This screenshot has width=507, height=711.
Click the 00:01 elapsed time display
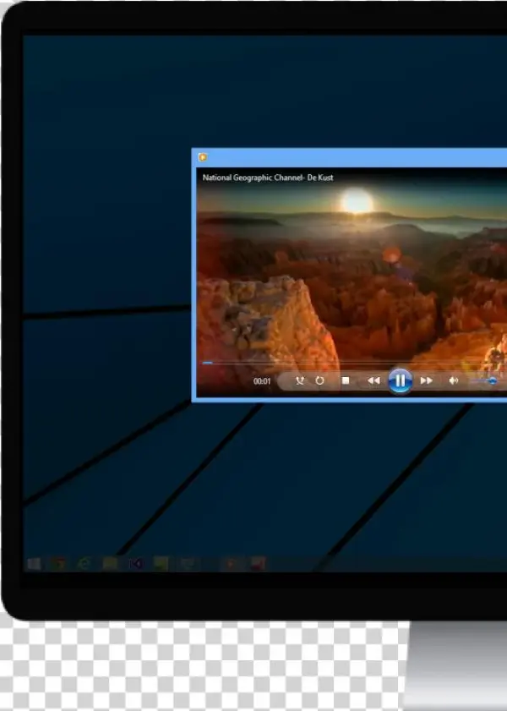coord(262,381)
